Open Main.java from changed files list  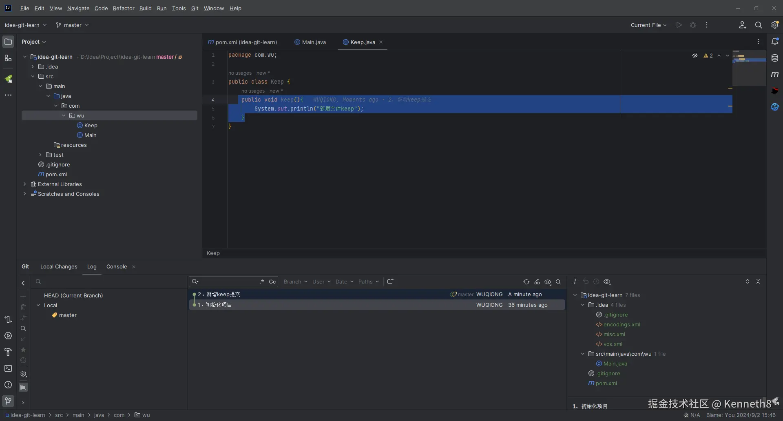click(x=615, y=364)
